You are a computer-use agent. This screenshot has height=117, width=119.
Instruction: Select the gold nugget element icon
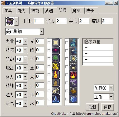(x=56, y=67)
